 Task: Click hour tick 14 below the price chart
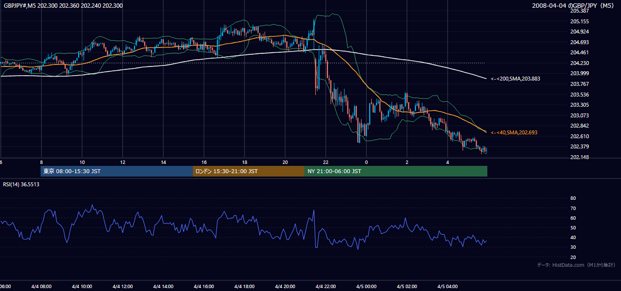click(163, 162)
